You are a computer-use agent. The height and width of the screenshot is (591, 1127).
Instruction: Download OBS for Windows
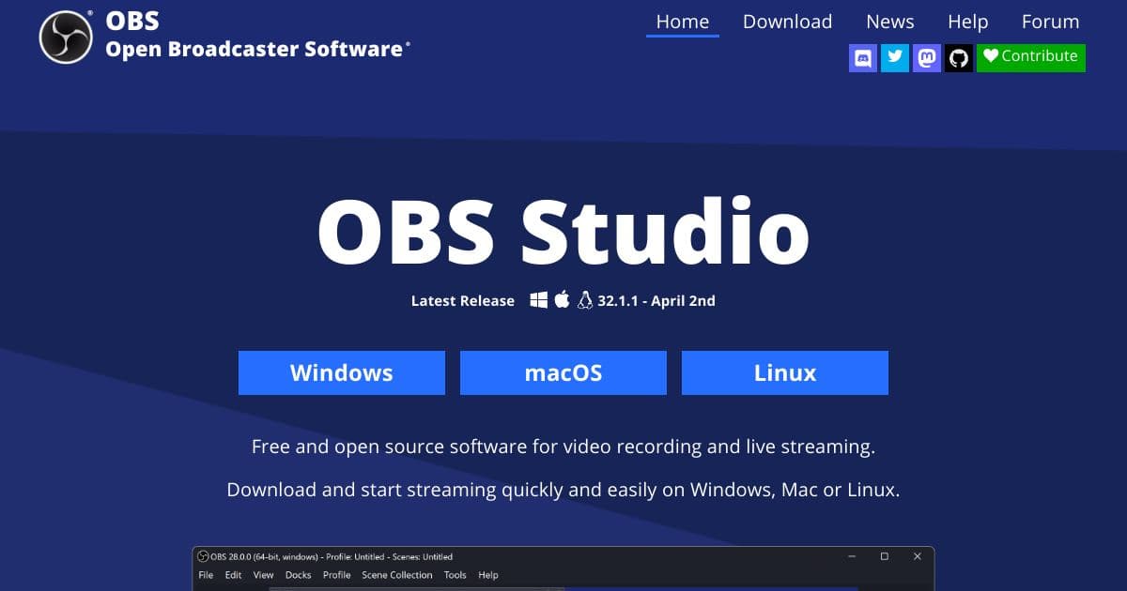(342, 372)
